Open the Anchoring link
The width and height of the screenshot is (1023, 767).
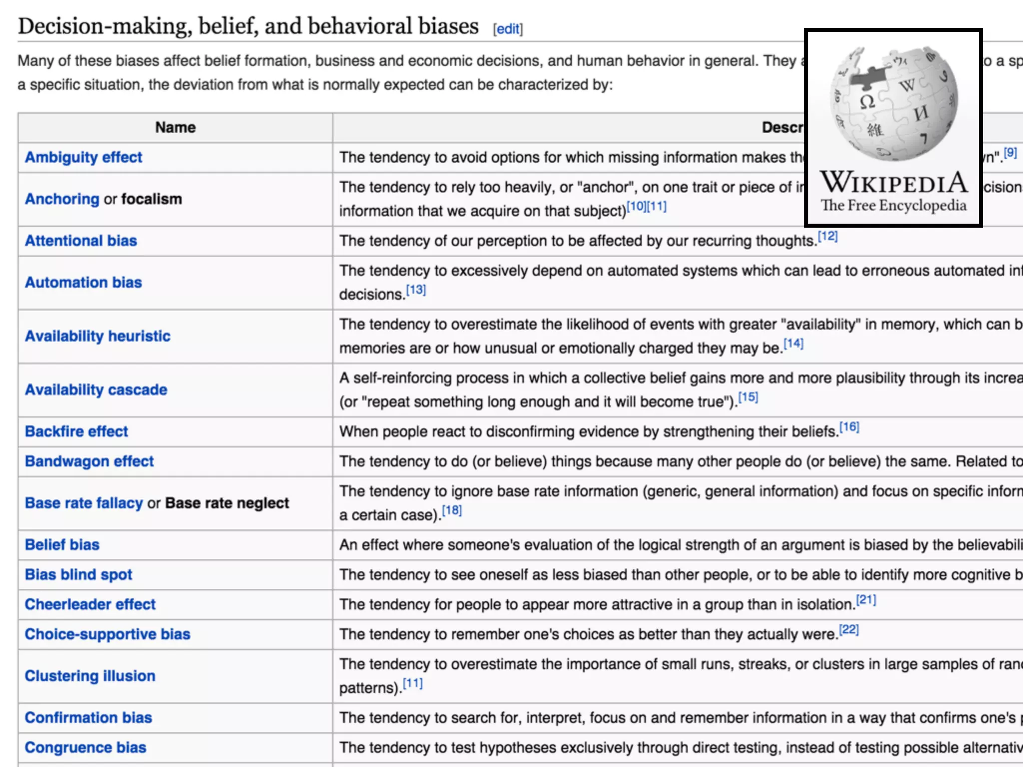pos(62,199)
